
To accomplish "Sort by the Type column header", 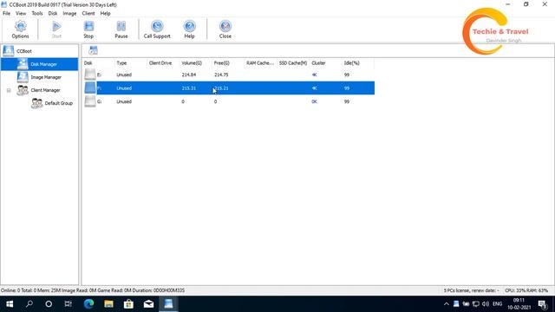I will [131, 63].
